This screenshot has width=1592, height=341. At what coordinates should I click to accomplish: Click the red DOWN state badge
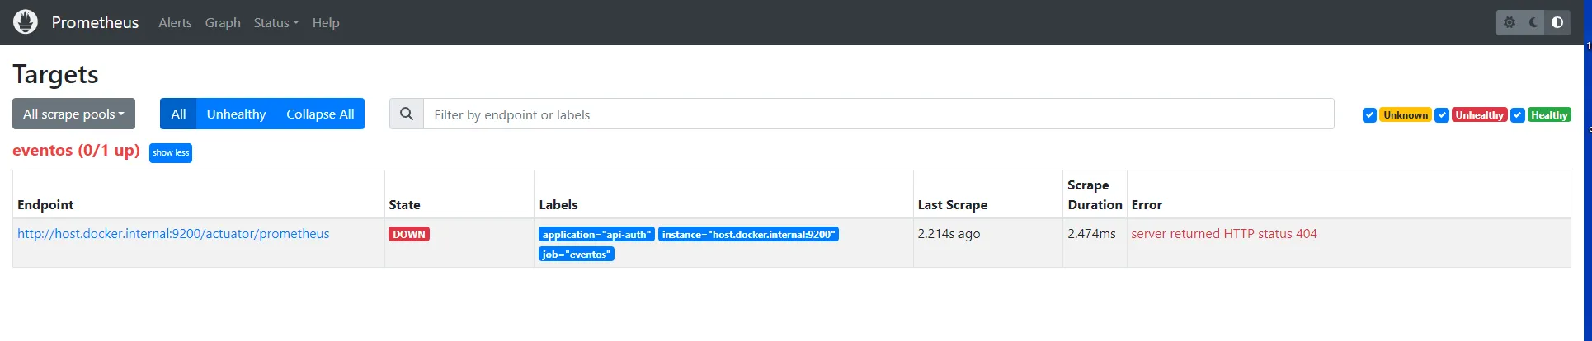coord(409,234)
